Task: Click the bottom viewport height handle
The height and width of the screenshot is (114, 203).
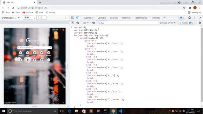Action: click(x=35, y=106)
